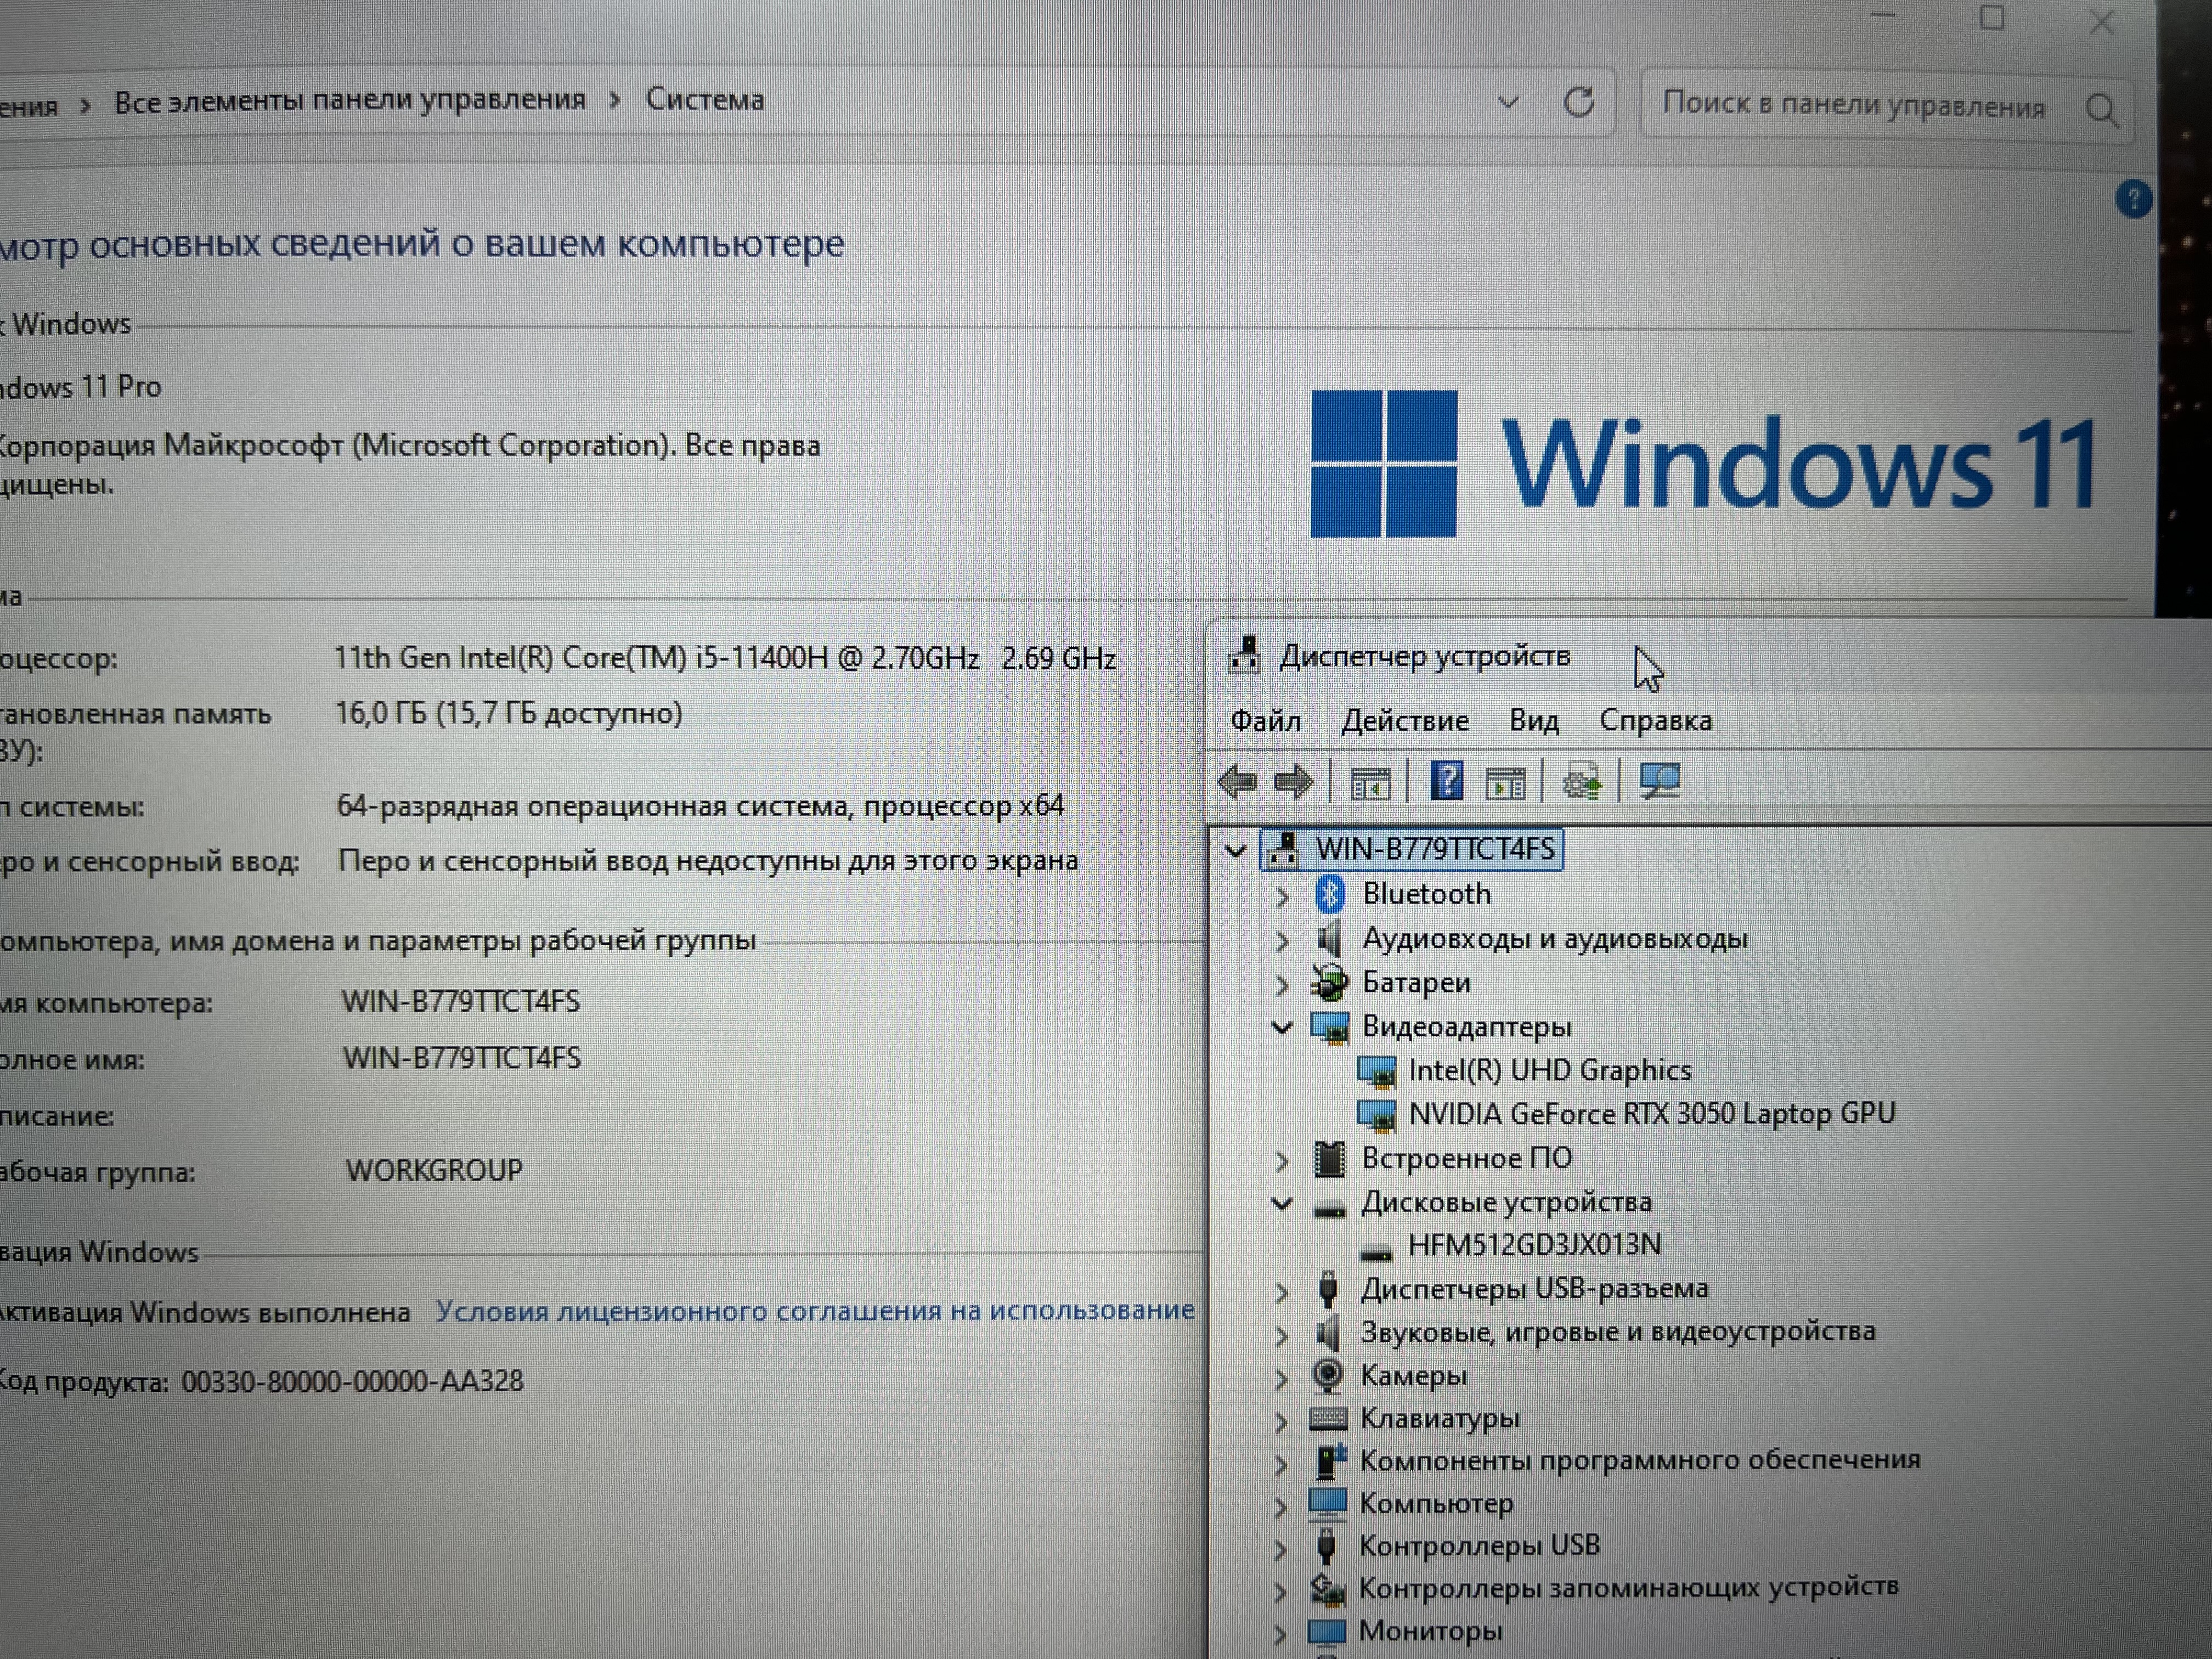This screenshot has width=2212, height=1659.
Task: Open the address bar history dropdown
Action: click(1508, 102)
